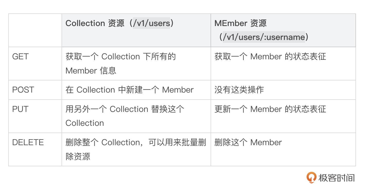Select the PUT method cell
Viewport: 365px width, 189px height.
tap(20, 109)
